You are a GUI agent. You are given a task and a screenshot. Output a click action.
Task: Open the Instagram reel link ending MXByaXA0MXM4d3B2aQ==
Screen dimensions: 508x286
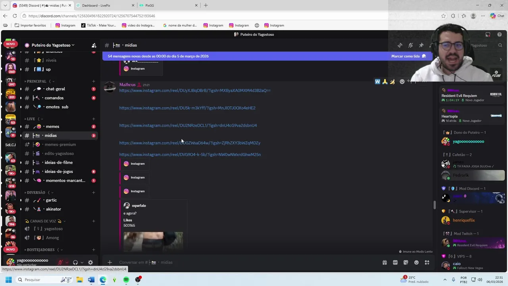coord(195,91)
